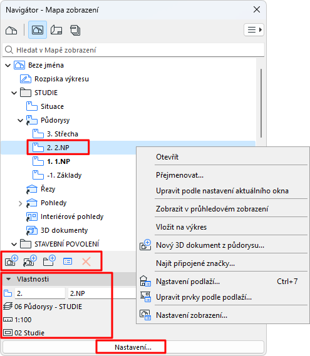Click the 02 Studie property
Image resolution: width=310 pixels, height=356 pixels.
pyautogui.click(x=29, y=333)
